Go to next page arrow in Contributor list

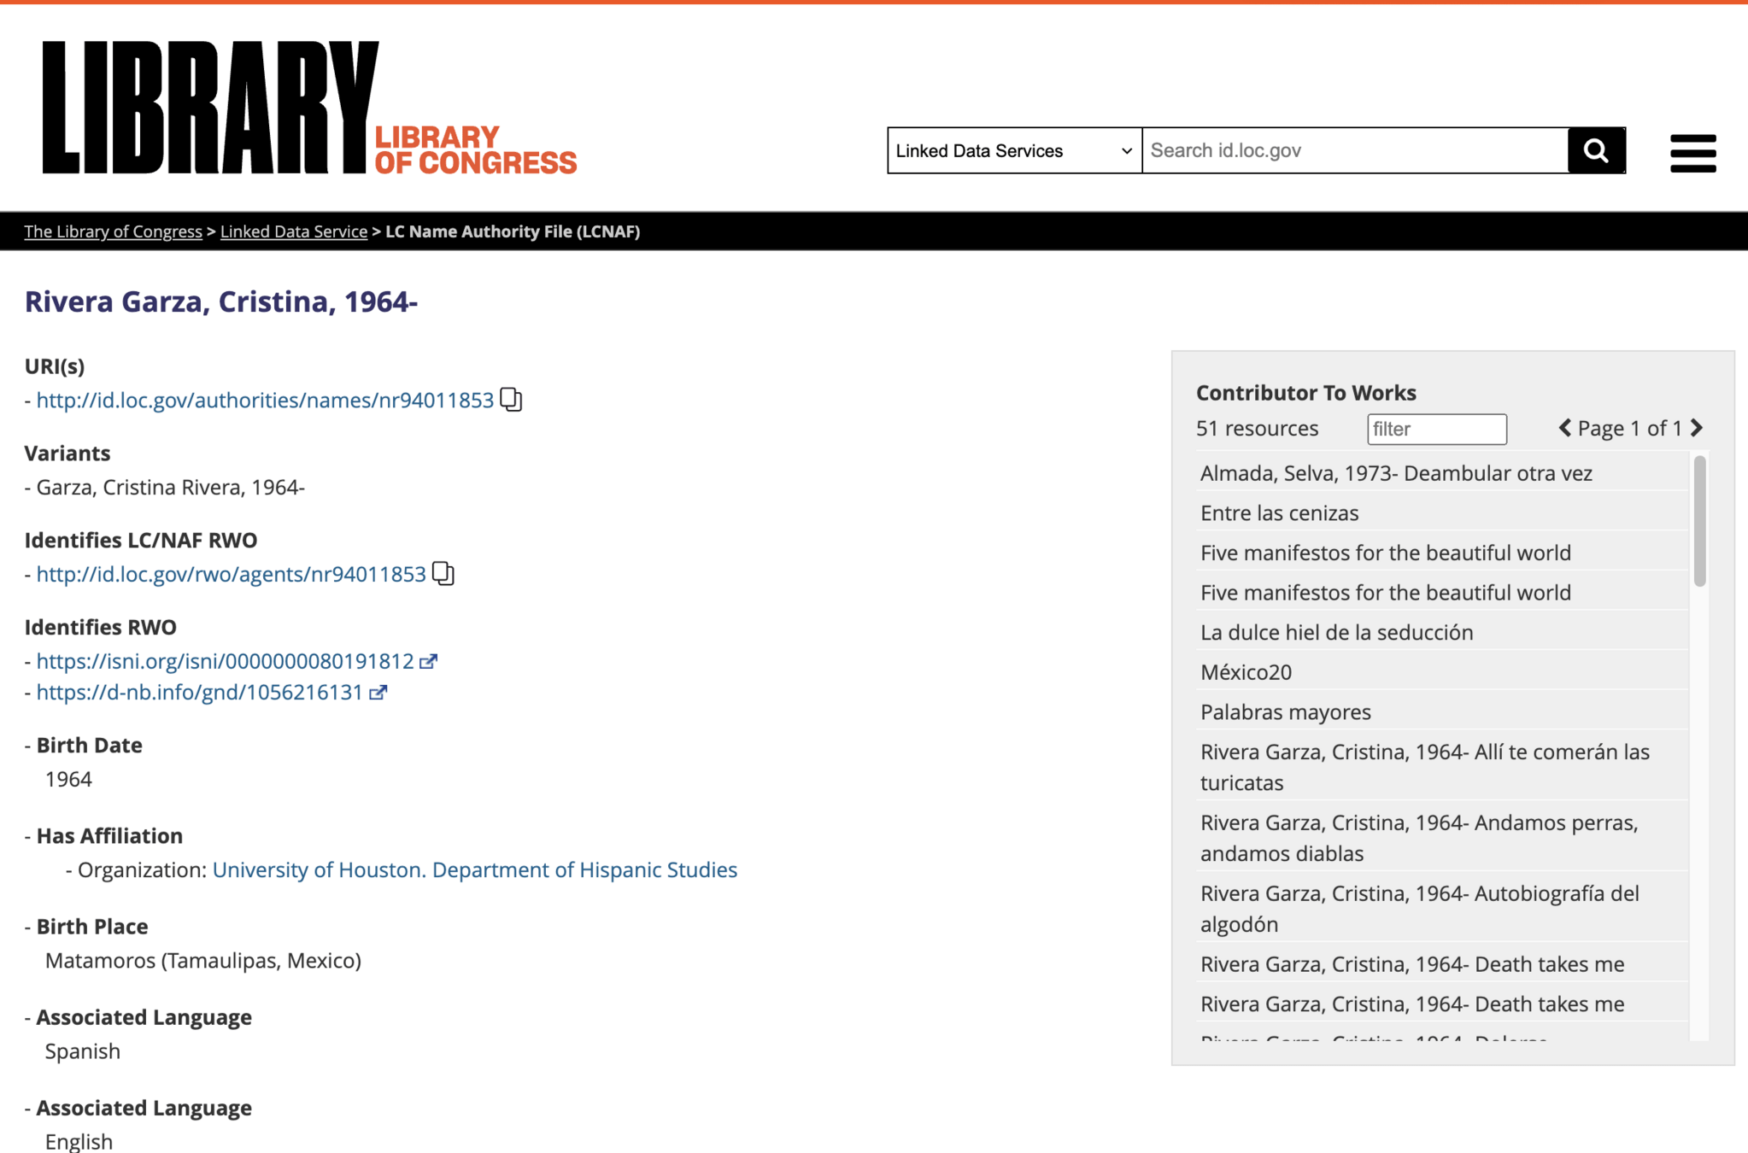[1697, 428]
